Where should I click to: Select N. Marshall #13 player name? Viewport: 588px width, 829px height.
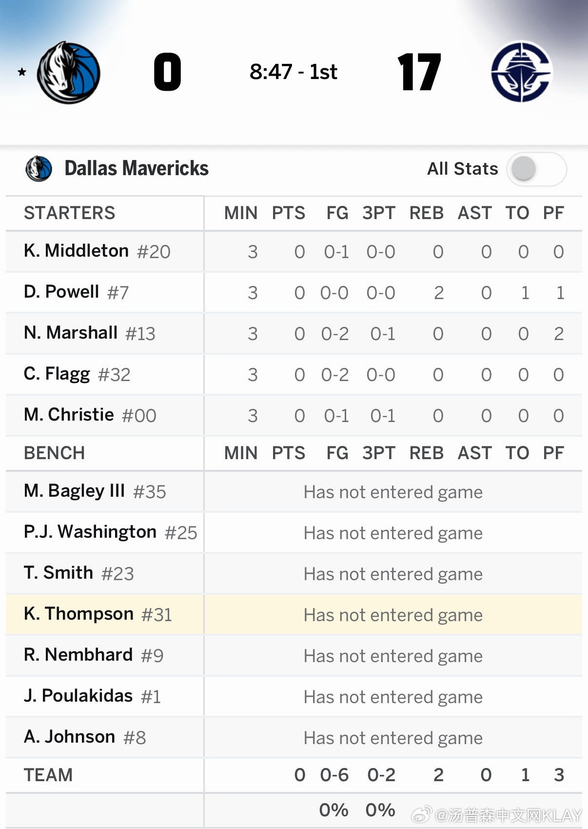click(x=89, y=333)
